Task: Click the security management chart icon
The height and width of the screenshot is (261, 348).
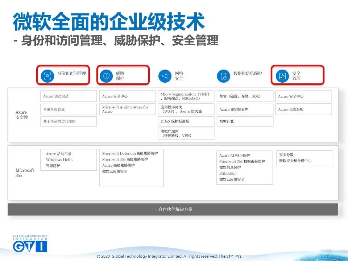Action: point(282,76)
